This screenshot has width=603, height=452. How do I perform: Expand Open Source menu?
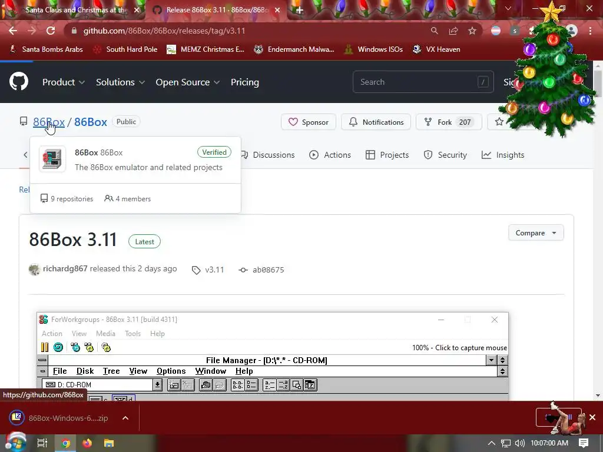tap(188, 82)
